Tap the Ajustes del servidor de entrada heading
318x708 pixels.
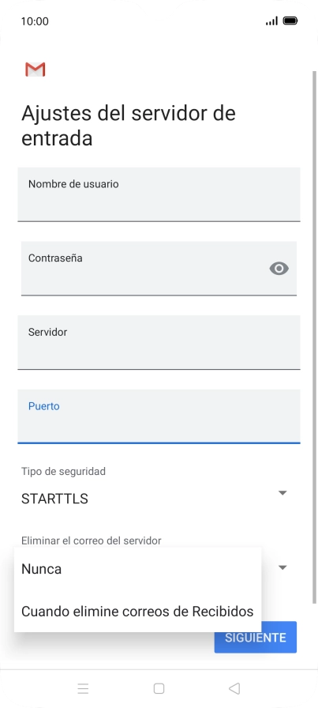(129, 126)
